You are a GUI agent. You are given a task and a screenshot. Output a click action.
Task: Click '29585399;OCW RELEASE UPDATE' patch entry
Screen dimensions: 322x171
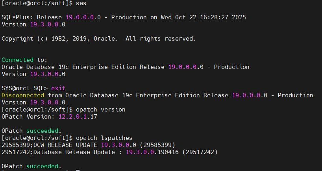pos(49,145)
